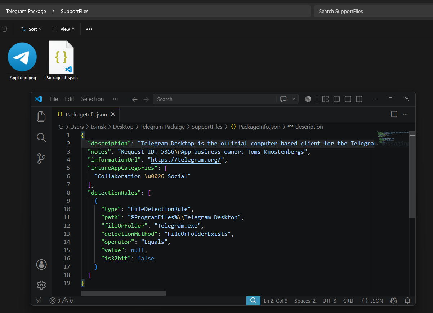Change indentation via Spaces: 2 in status bar
Viewport: 433px width, 313px height.
point(305,301)
